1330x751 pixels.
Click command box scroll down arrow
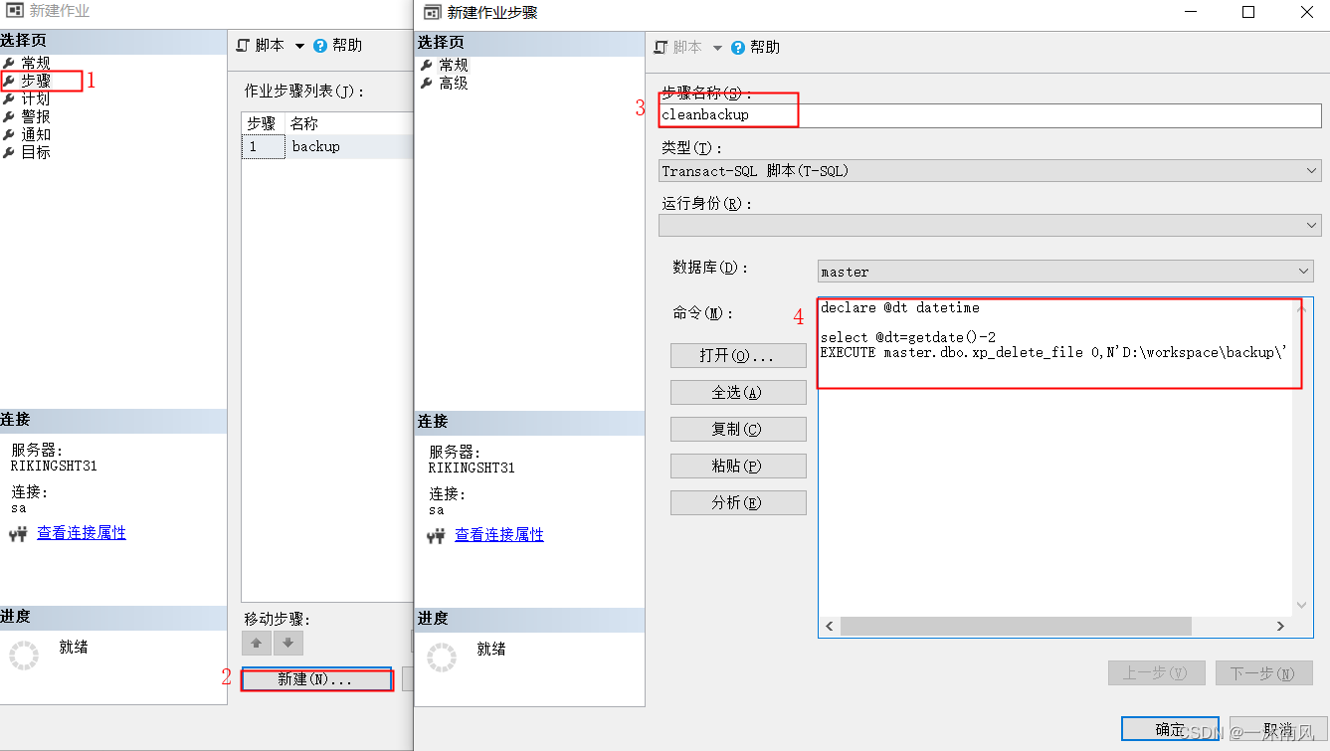(1302, 605)
